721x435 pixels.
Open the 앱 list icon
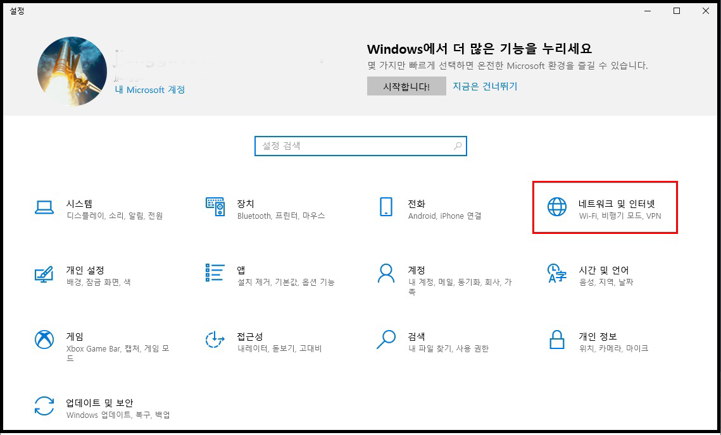[215, 273]
